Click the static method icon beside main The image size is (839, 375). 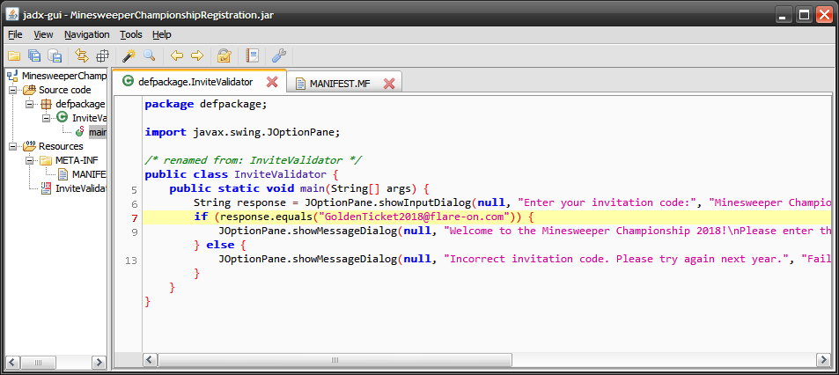tap(80, 131)
